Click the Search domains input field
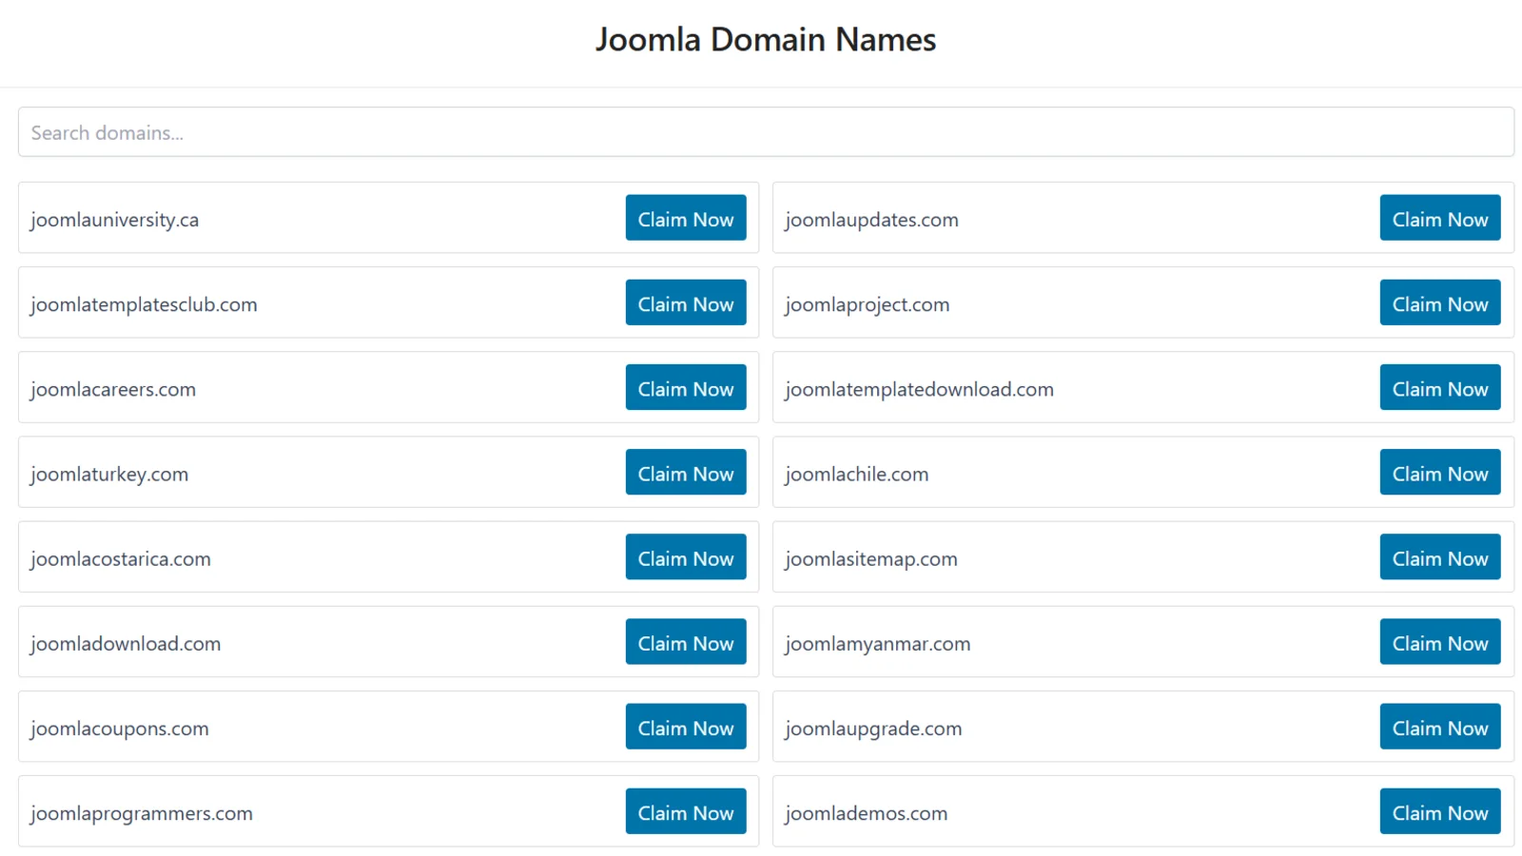Screen dimensions: 1522x856 pos(766,132)
